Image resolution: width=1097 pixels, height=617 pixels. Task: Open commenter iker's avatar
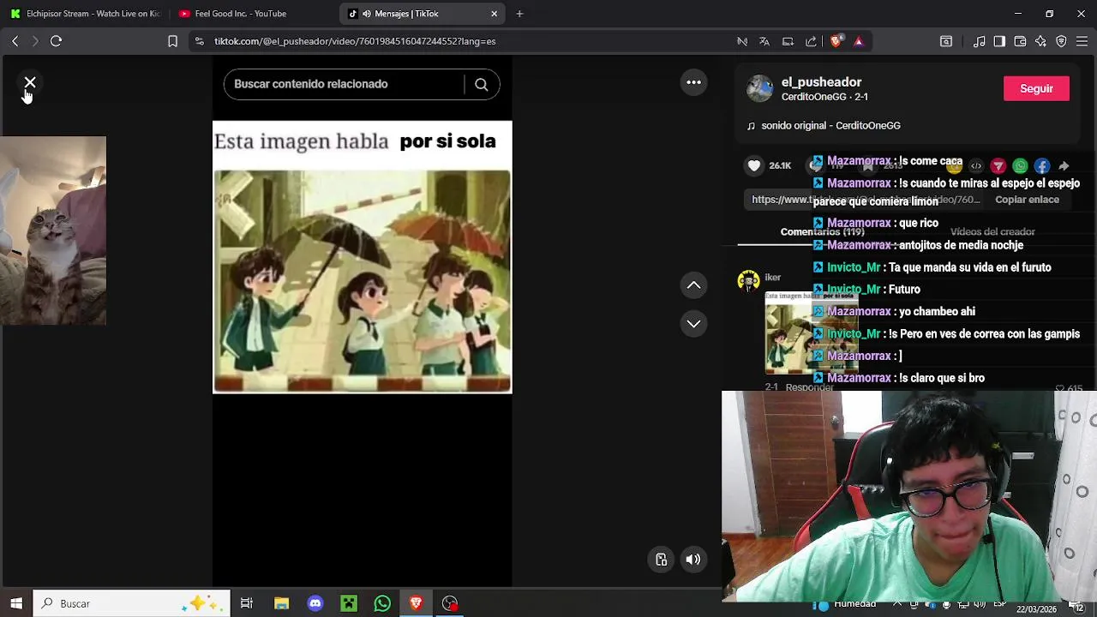pos(748,280)
